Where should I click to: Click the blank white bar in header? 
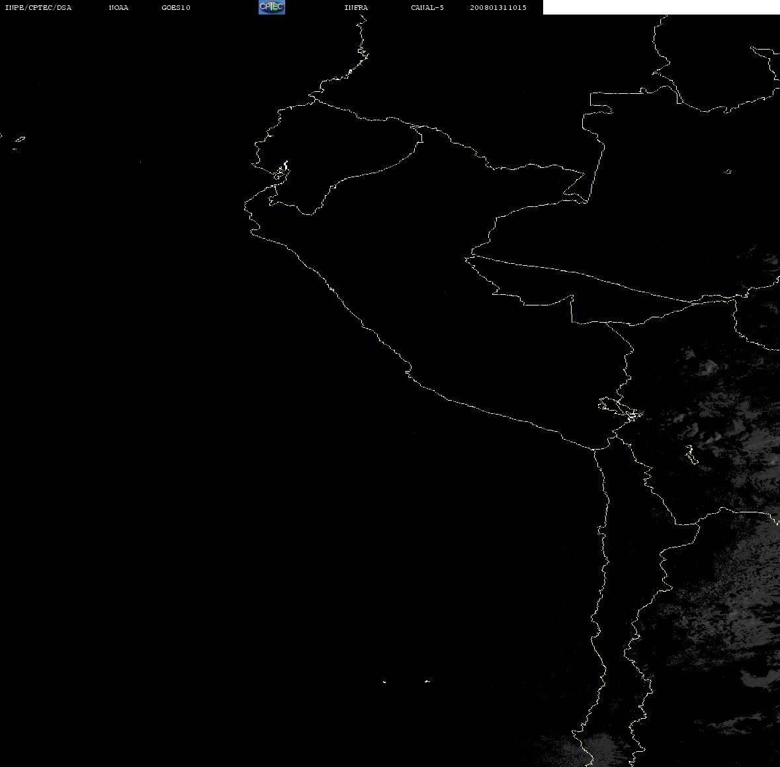661,7
